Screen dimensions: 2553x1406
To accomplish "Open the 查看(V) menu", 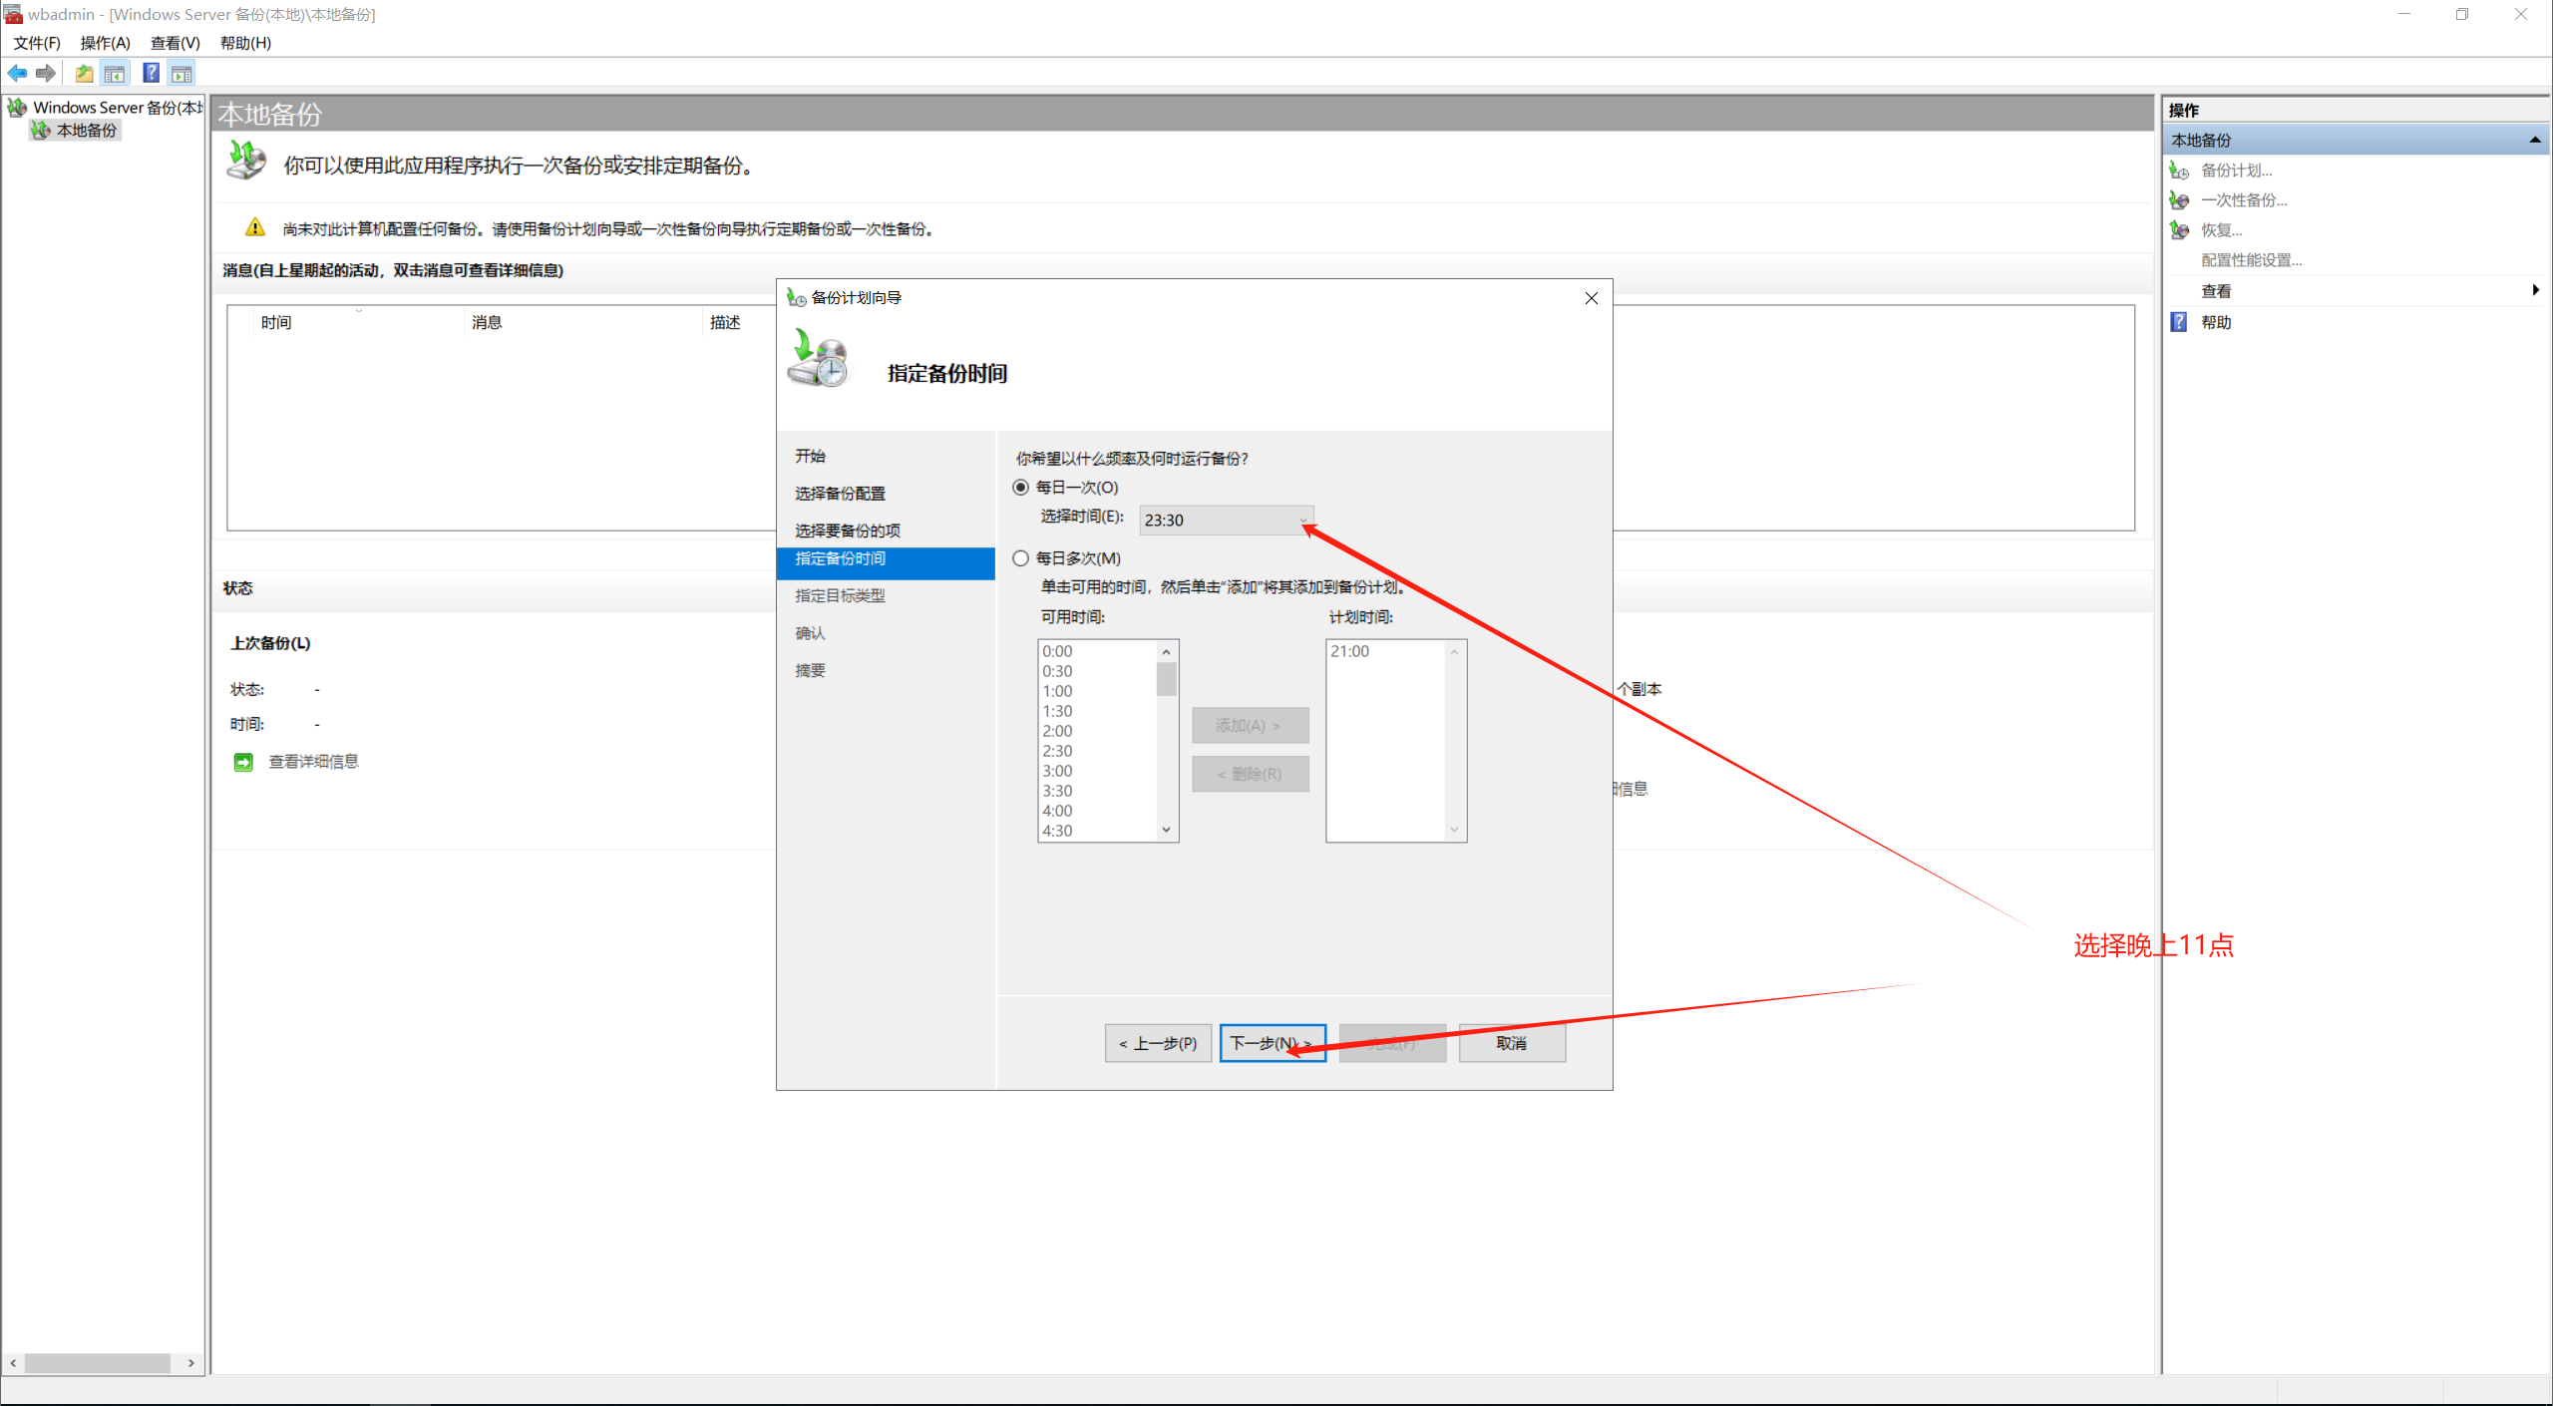I will pyautogui.click(x=175, y=43).
